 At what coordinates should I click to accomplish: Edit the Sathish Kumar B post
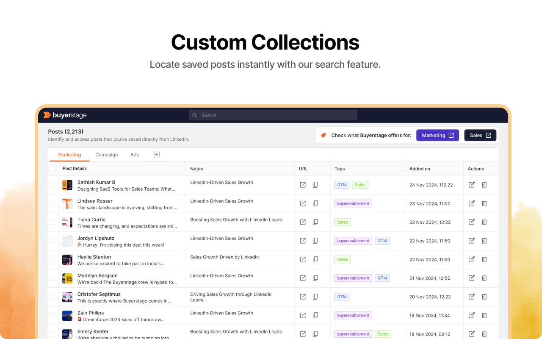[472, 185]
